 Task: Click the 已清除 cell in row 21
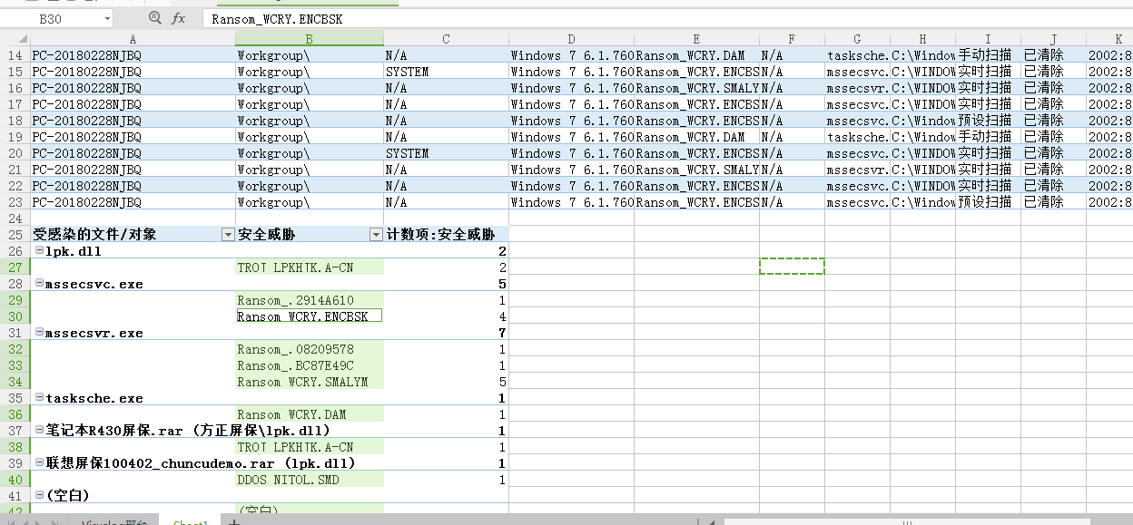[x=1053, y=170]
